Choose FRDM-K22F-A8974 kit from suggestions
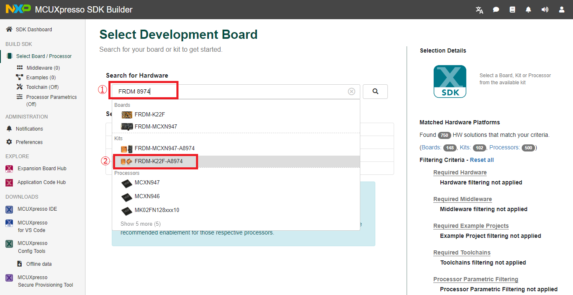The height and width of the screenshot is (295, 573). point(158,161)
